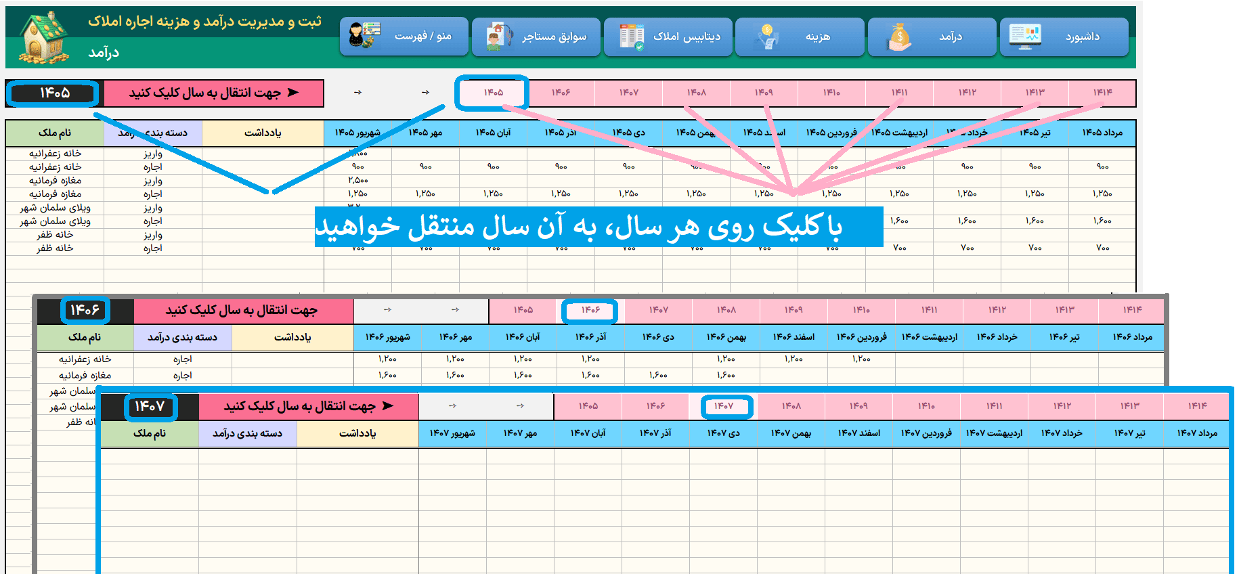Click the دسته بندی درآمد header in the ۱۴۰۷ sheet
The height and width of the screenshot is (574, 1239).
[248, 433]
